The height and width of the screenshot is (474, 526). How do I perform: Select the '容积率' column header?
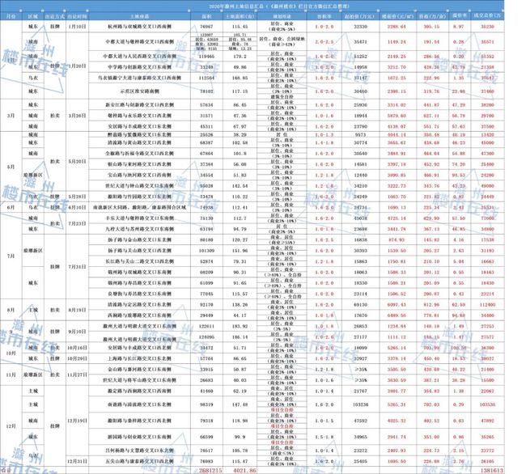(325, 16)
